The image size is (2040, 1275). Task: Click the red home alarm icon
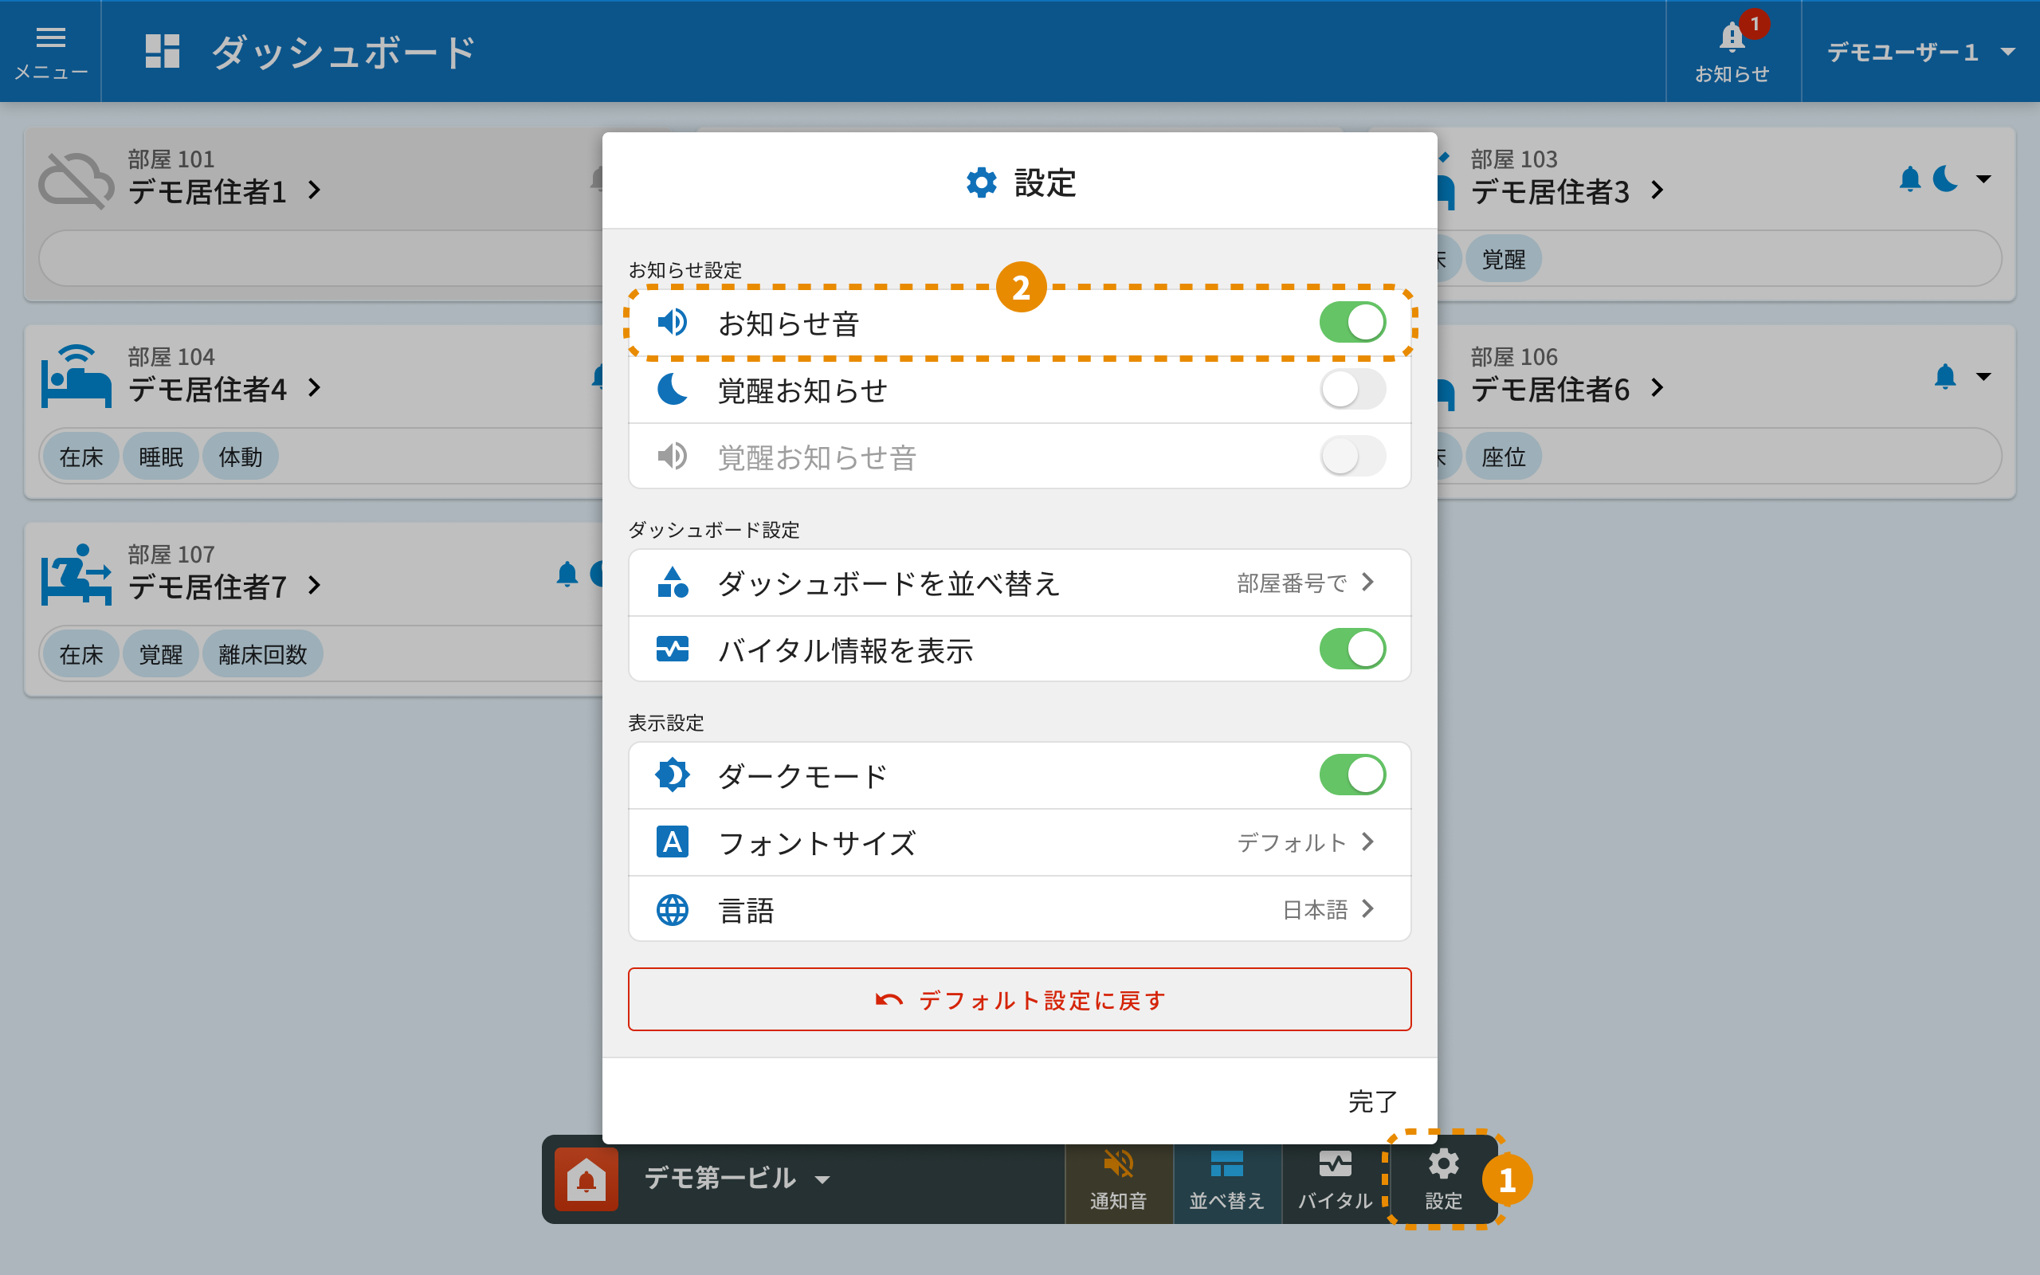586,1179
